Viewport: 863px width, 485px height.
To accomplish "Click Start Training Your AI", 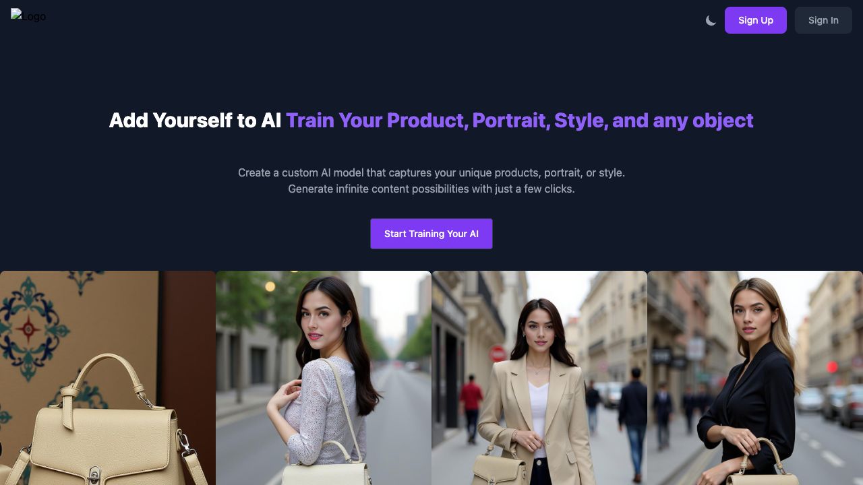I will click(x=431, y=234).
